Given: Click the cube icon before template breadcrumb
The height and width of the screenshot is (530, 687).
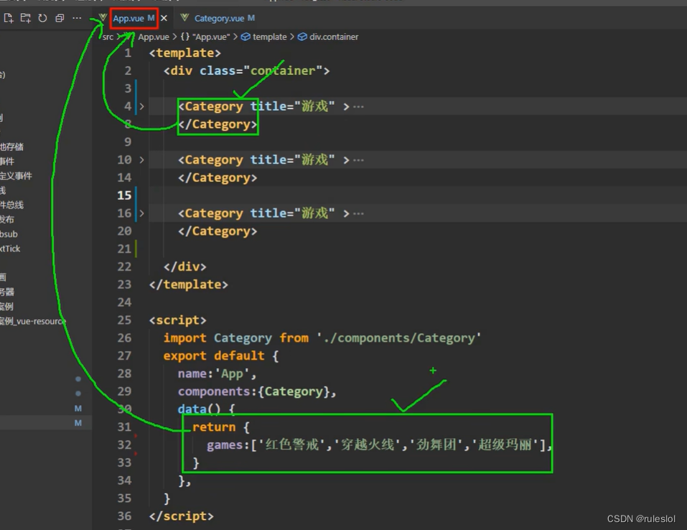Looking at the screenshot, I should point(246,37).
